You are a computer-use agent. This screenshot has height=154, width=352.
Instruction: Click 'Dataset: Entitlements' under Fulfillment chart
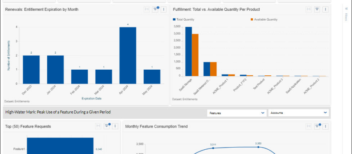click(x=185, y=99)
